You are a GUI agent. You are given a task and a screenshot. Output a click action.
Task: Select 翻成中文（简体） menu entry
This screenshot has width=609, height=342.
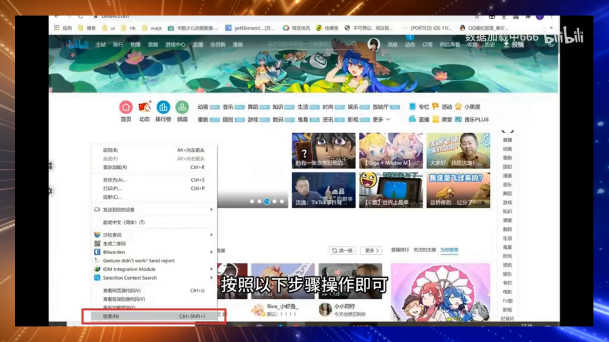[154, 222]
